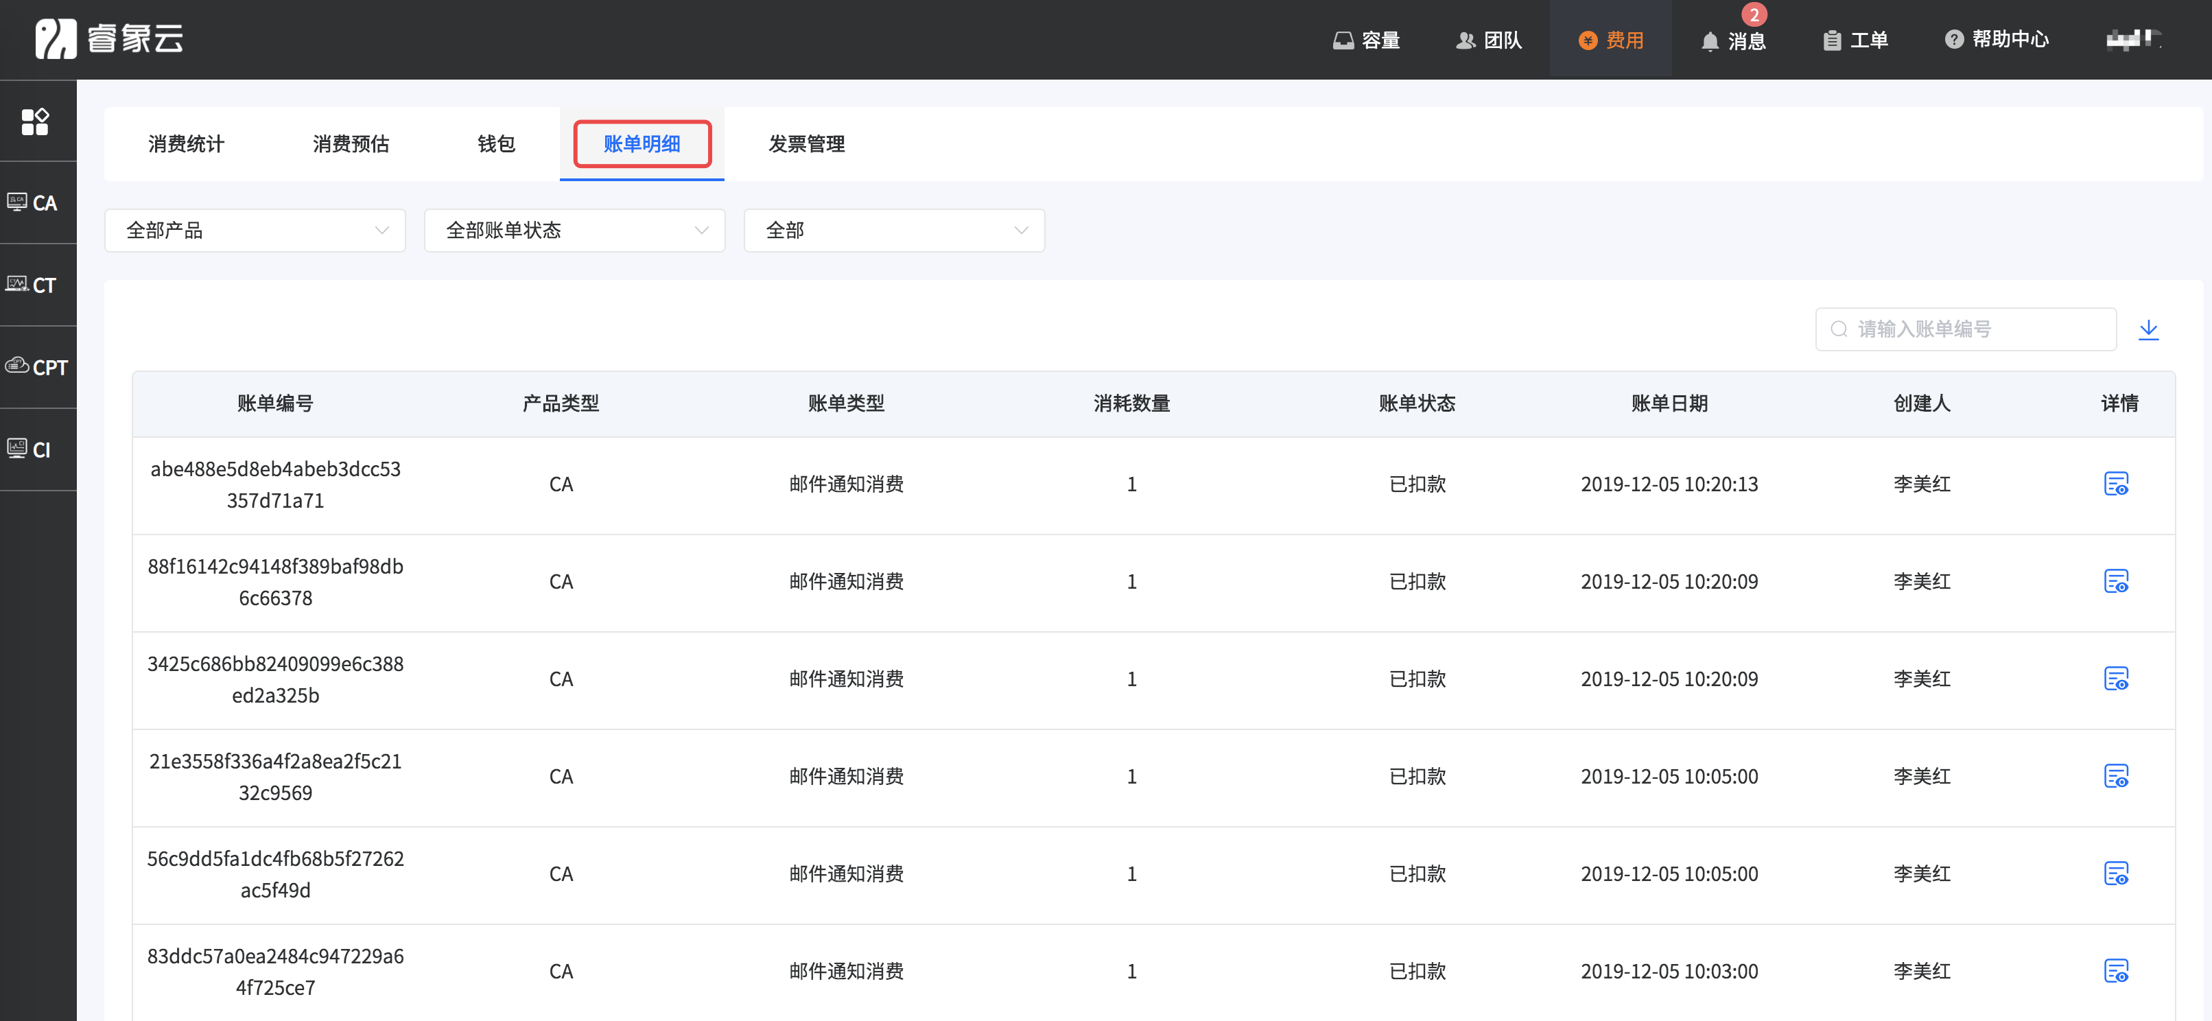The width and height of the screenshot is (2212, 1021).
Task: View details for bill 3425c686bb82409099e6c388
Action: click(x=2116, y=679)
